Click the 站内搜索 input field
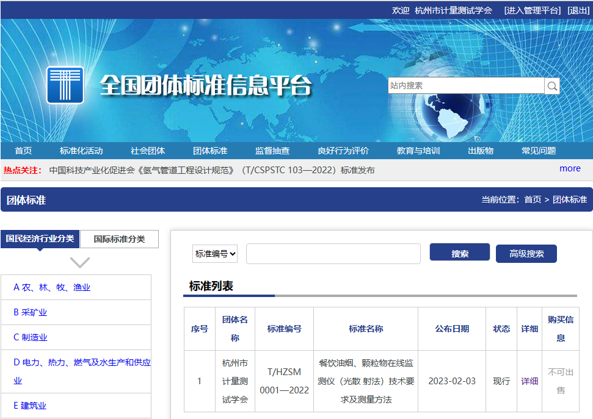 click(466, 86)
